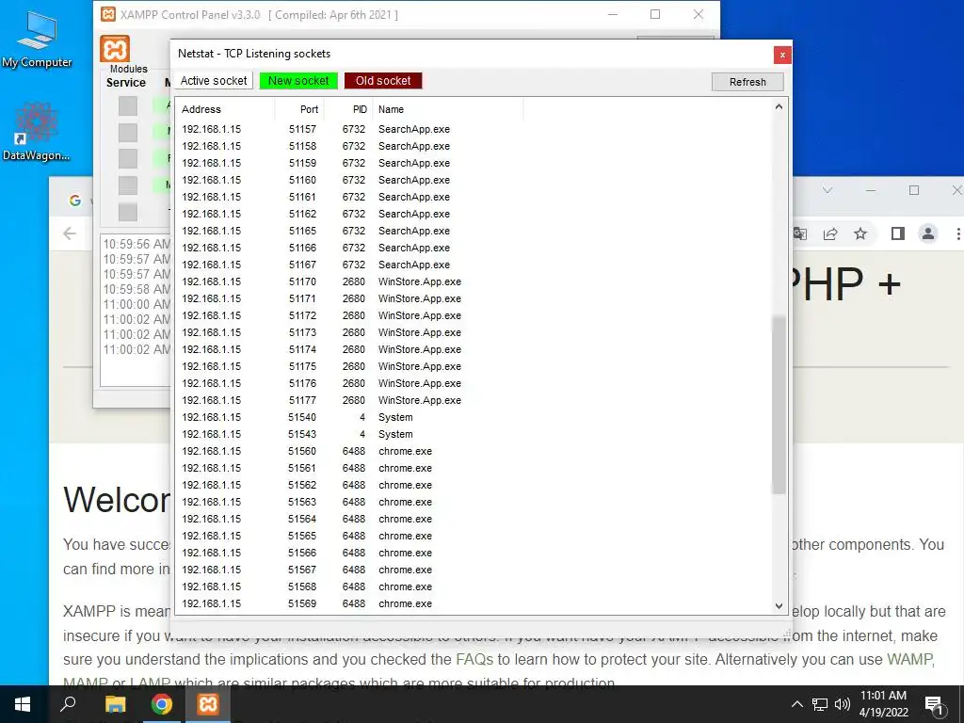Close the Netstat dialog with red X
964x723 pixels.
pos(782,55)
